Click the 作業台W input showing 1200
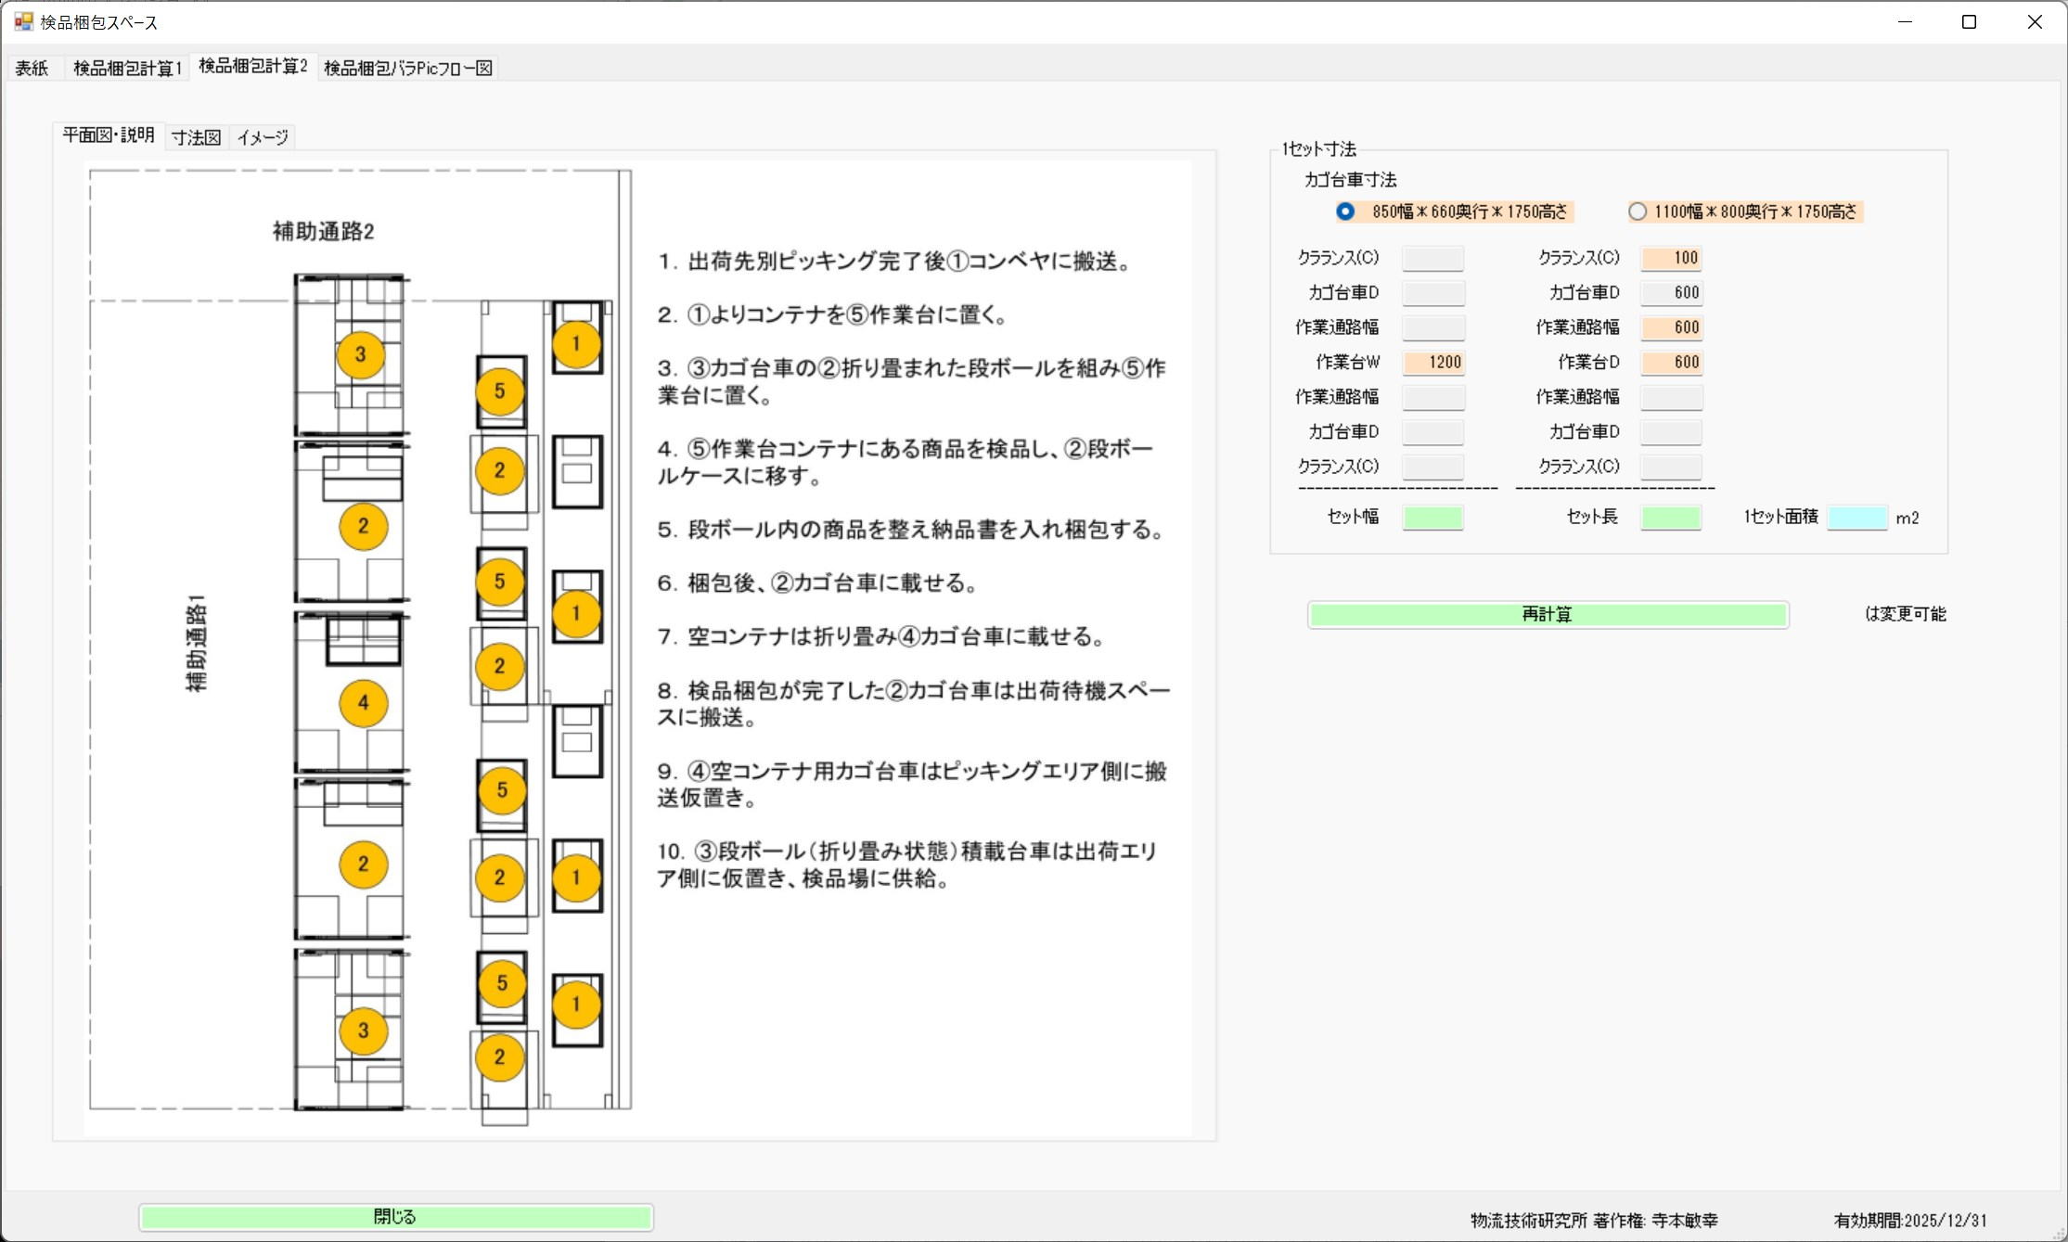 tap(1433, 363)
